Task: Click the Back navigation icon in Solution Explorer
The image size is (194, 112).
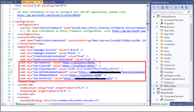Action: click(154, 7)
